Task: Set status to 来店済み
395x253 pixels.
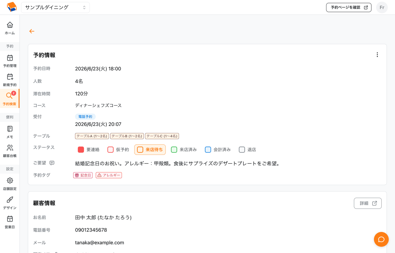Action: point(184,150)
